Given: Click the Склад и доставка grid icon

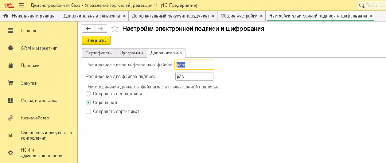Looking at the screenshot, I should point(11,100).
